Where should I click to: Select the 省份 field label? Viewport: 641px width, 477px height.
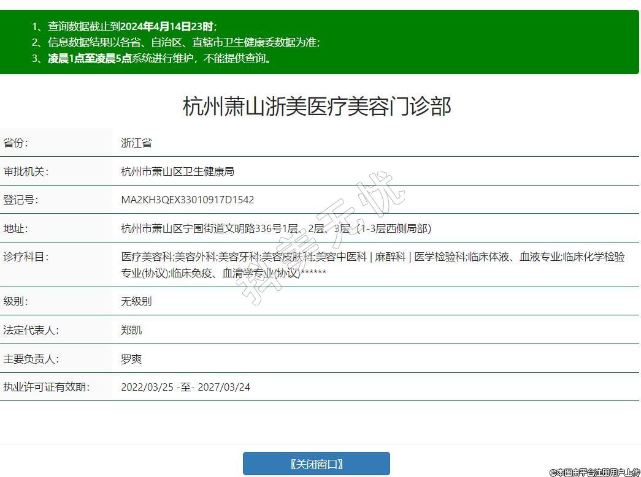pyautogui.click(x=16, y=143)
